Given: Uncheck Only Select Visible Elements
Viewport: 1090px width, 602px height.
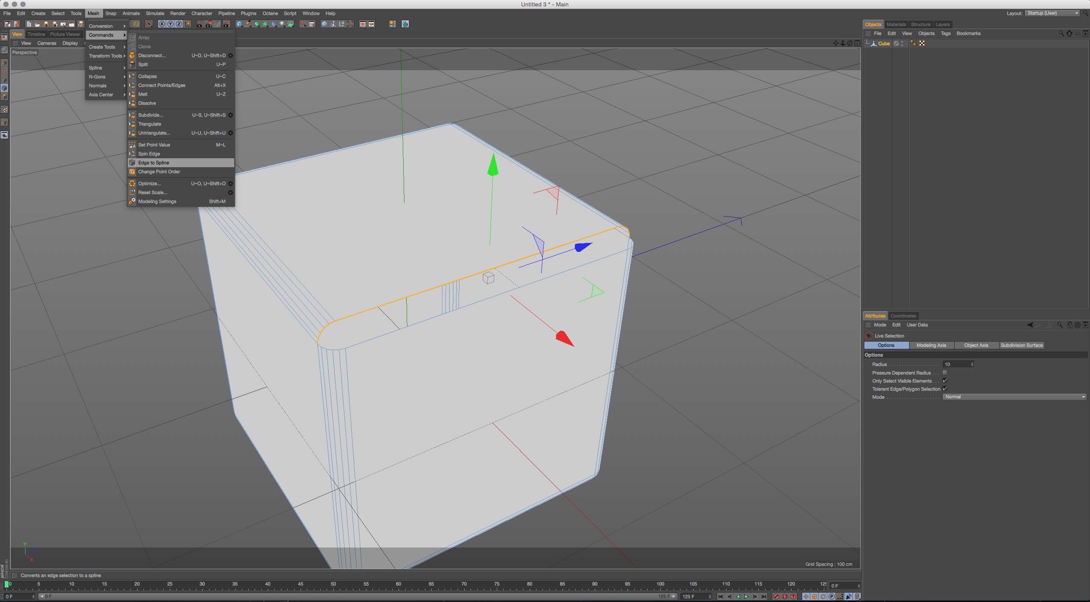Looking at the screenshot, I should (x=945, y=381).
